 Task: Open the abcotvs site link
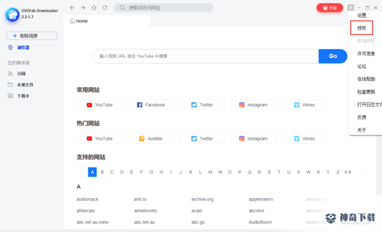[257, 210]
